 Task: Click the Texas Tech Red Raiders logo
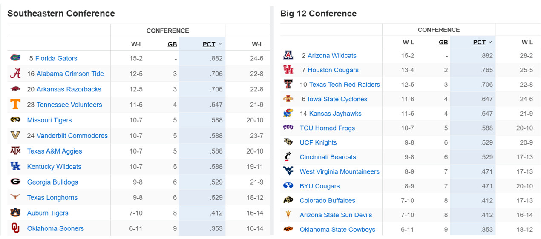(x=288, y=84)
